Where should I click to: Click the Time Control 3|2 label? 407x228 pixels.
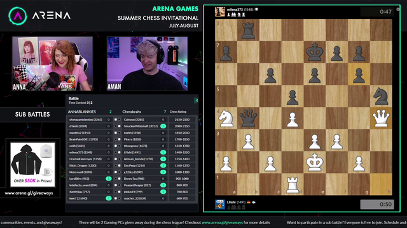[x=81, y=103]
